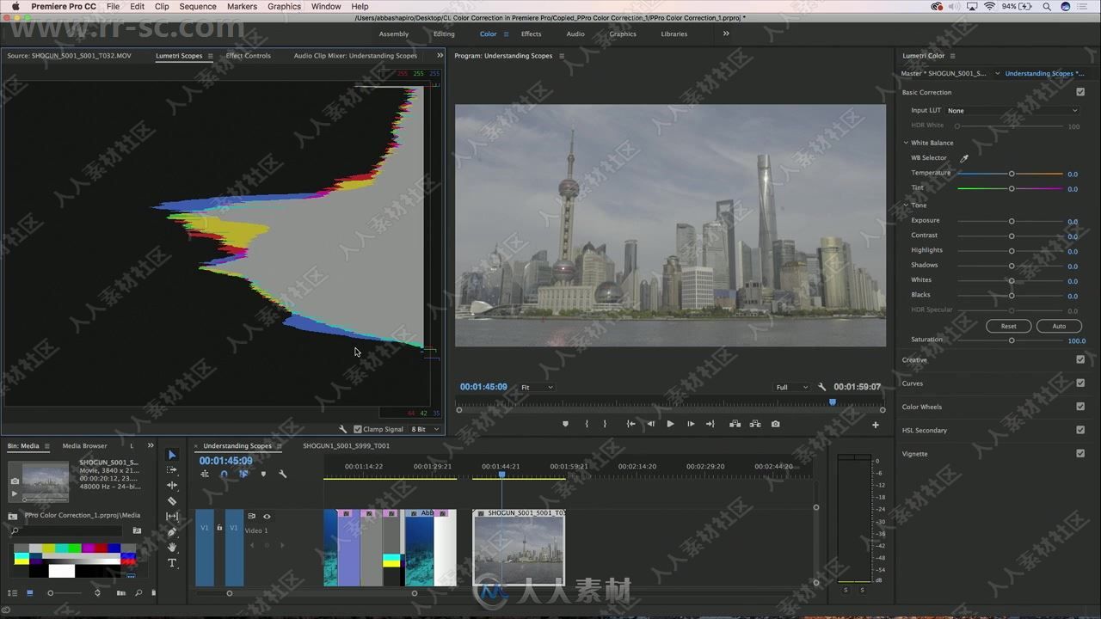The image size is (1101, 619).
Task: Go to Out point in Program monitor
Action: 710,424
